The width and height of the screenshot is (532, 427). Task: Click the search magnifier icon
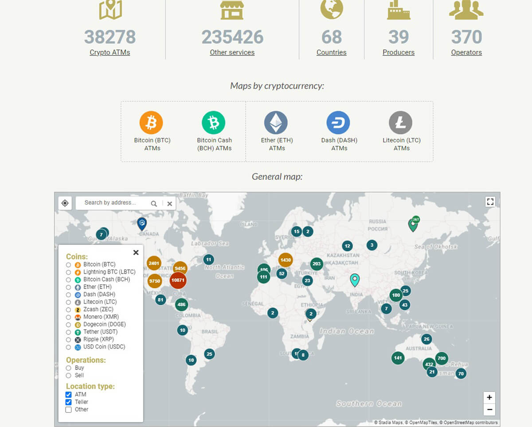tap(154, 204)
